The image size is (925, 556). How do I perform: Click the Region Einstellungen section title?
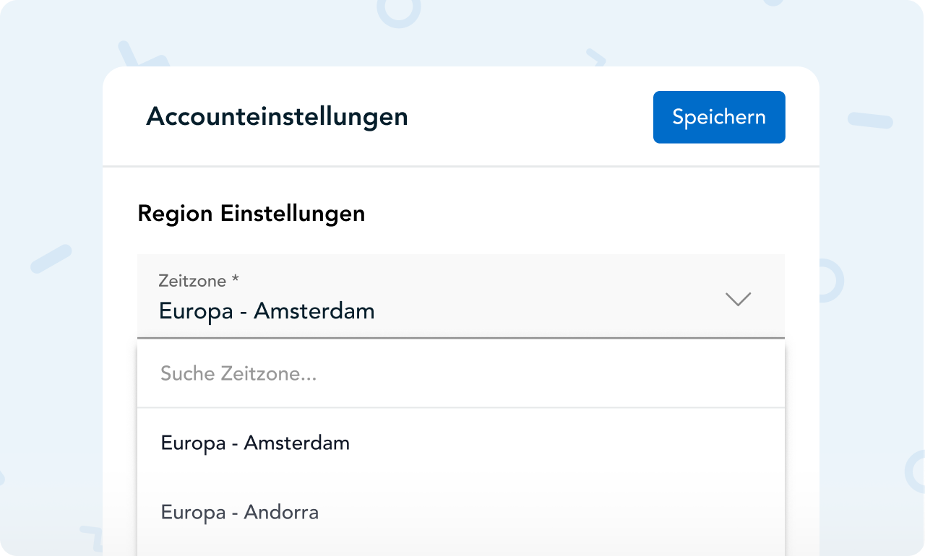(251, 214)
